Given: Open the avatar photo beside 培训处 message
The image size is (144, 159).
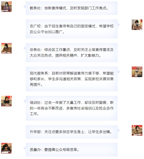Looking at the screenshot, I should tap(6, 101).
